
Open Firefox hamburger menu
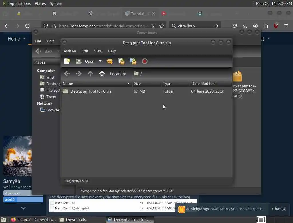286,26
